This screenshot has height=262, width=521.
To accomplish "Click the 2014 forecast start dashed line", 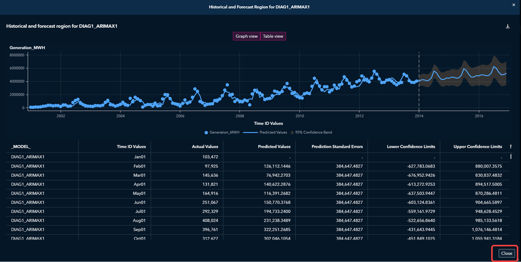I will tap(419, 81).
